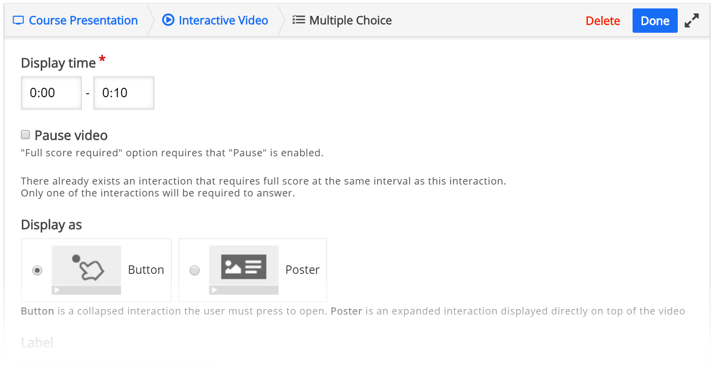
Task: Click the Pause video label text
Action: click(x=71, y=135)
